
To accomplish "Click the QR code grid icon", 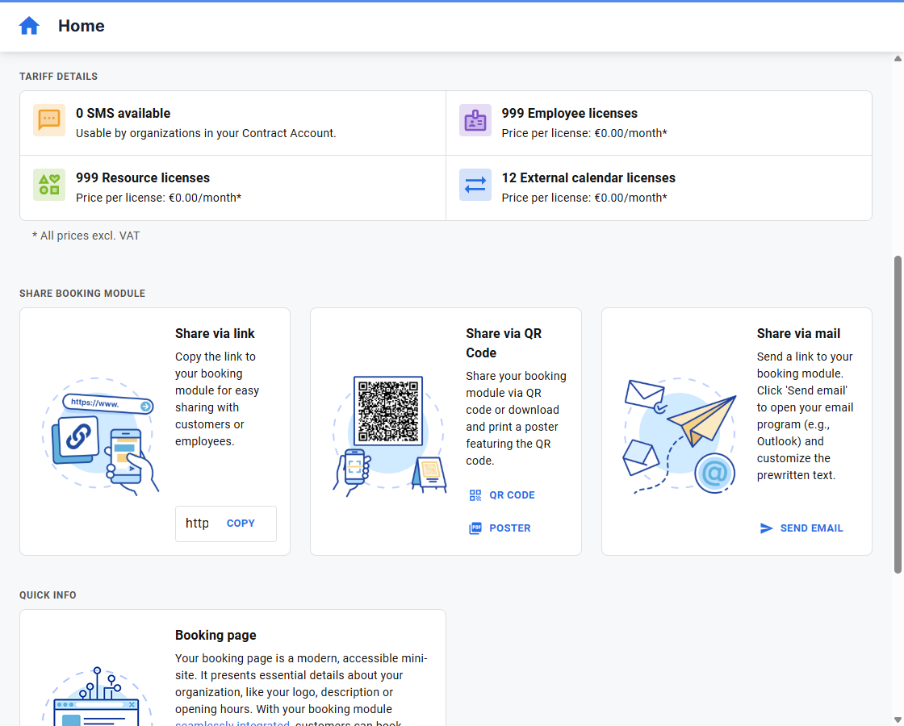I will [475, 495].
